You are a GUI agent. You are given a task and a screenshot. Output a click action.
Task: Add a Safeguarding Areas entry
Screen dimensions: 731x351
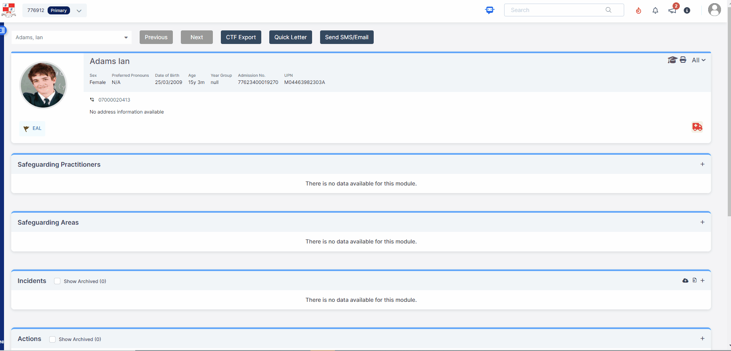click(x=702, y=222)
